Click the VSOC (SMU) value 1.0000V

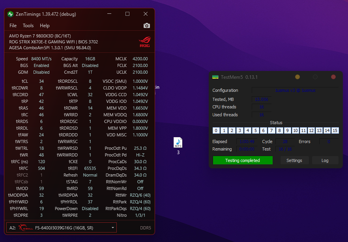pyautogui.click(x=140, y=81)
